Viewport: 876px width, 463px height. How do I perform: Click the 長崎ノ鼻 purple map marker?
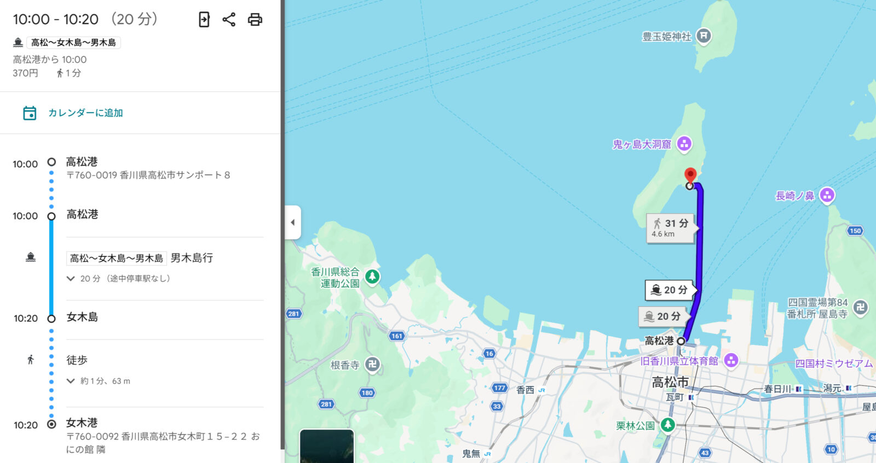(827, 195)
